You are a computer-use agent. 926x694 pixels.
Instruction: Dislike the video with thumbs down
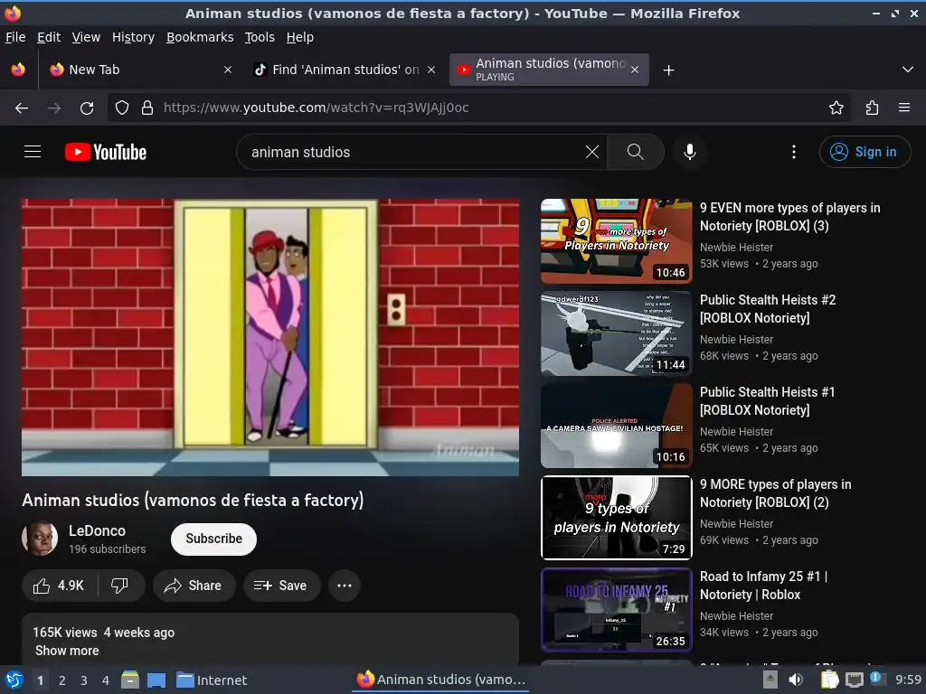120,586
